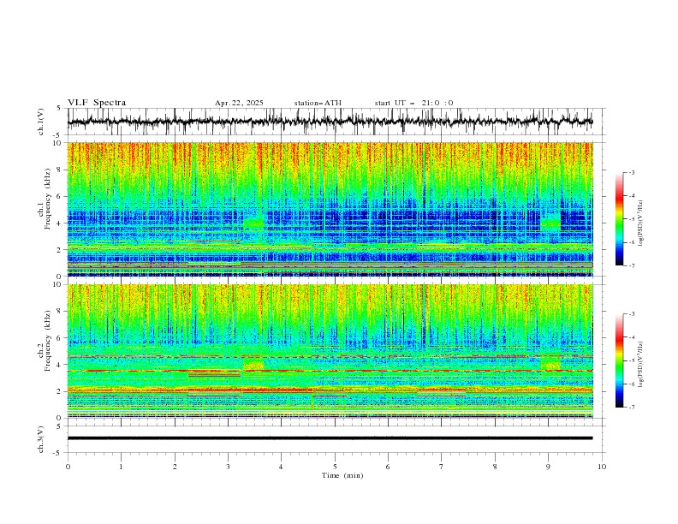Click the time axis tick label "3"
The height and width of the screenshot is (524, 678).
point(228,467)
